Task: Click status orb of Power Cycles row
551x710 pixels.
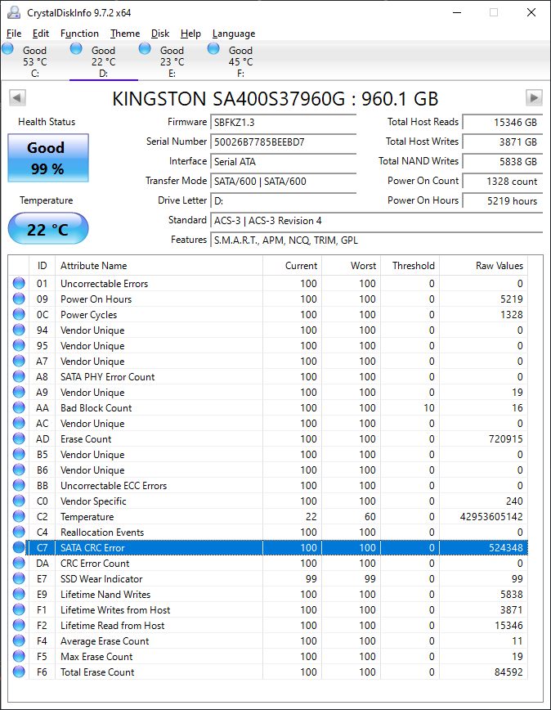Action: [19, 314]
